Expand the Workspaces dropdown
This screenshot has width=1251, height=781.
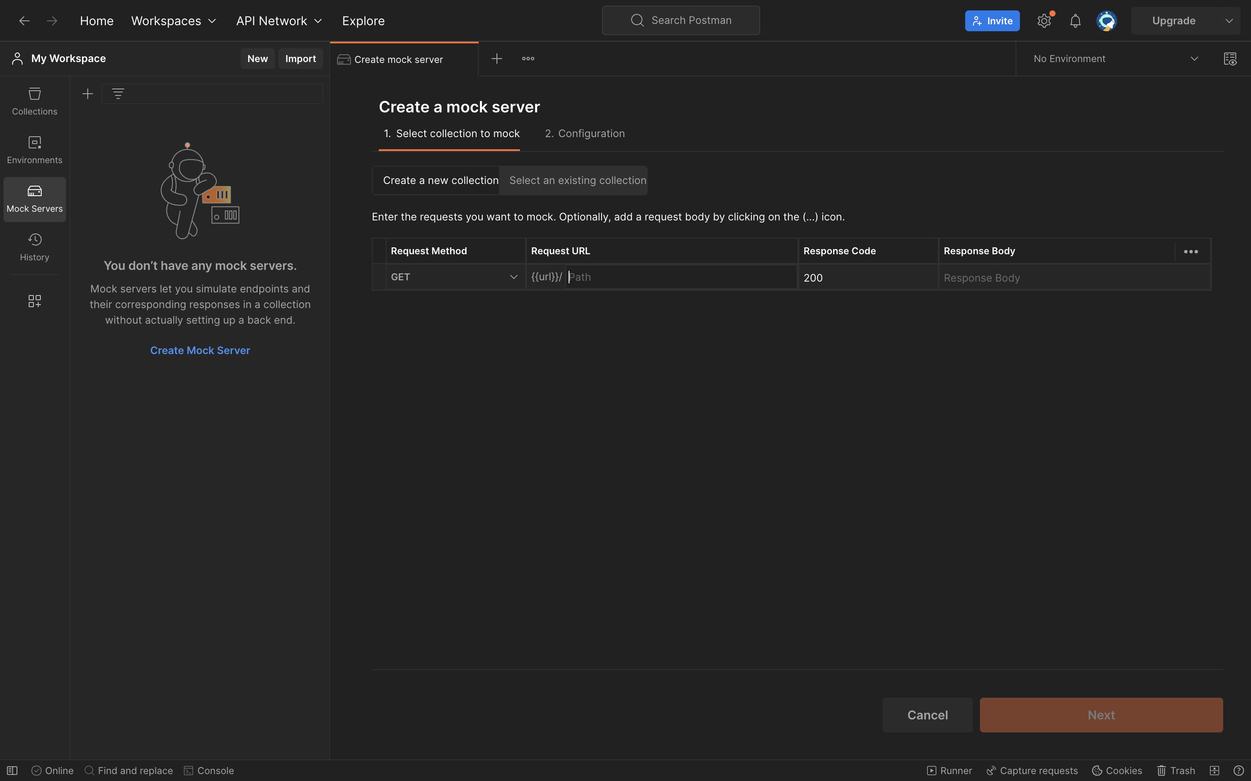tap(174, 21)
